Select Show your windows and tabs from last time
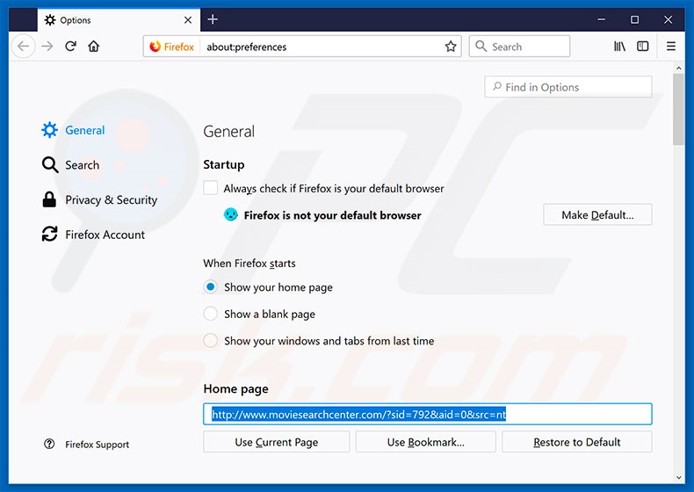 click(210, 341)
